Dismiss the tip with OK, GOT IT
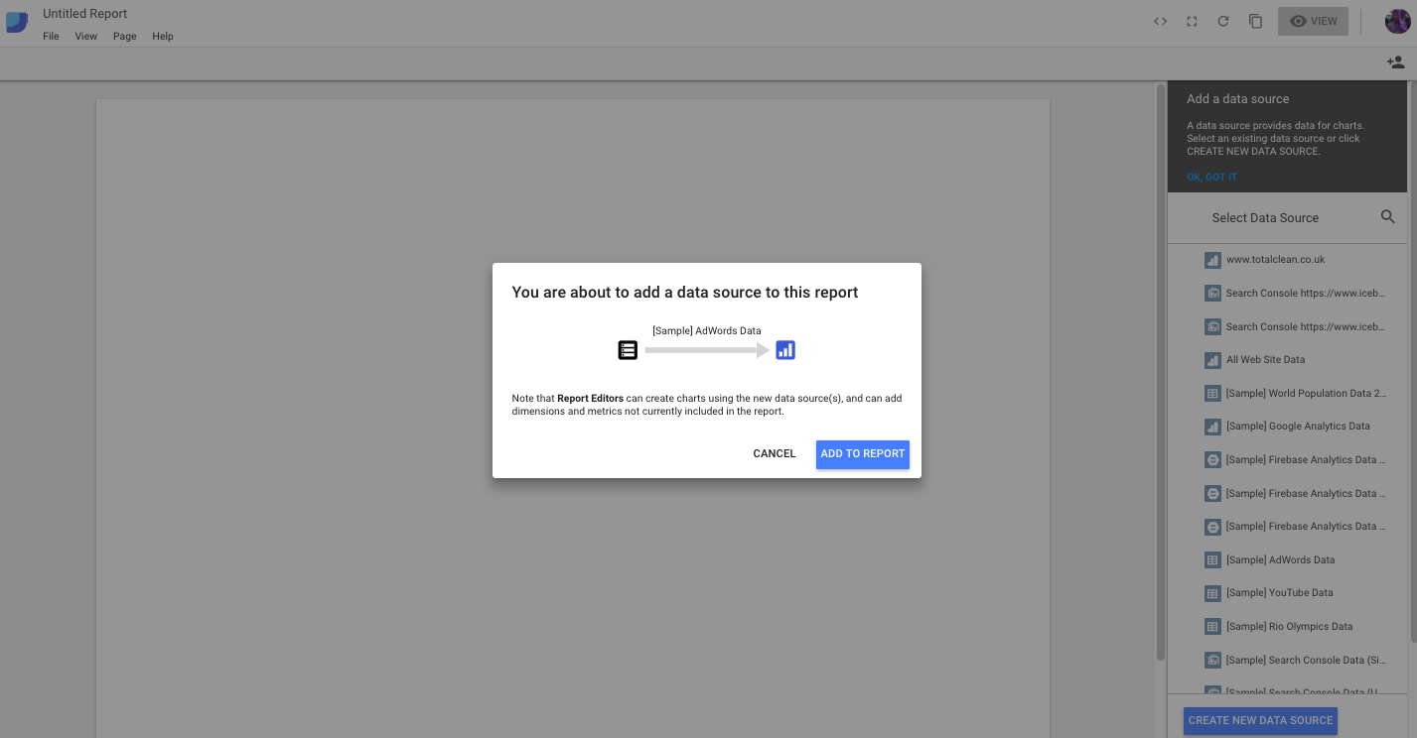The height and width of the screenshot is (738, 1417). (1211, 177)
